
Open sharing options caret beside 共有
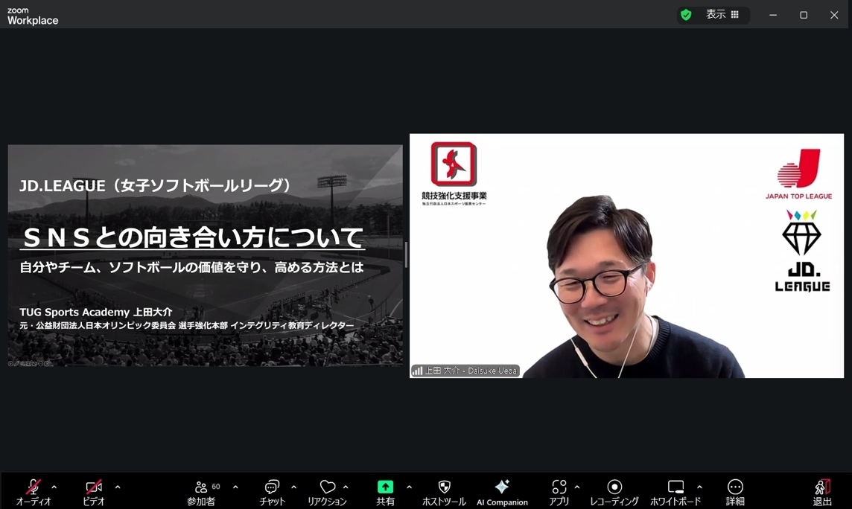(x=409, y=487)
